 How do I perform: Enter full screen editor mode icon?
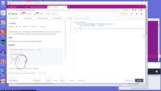[x=143, y=18]
